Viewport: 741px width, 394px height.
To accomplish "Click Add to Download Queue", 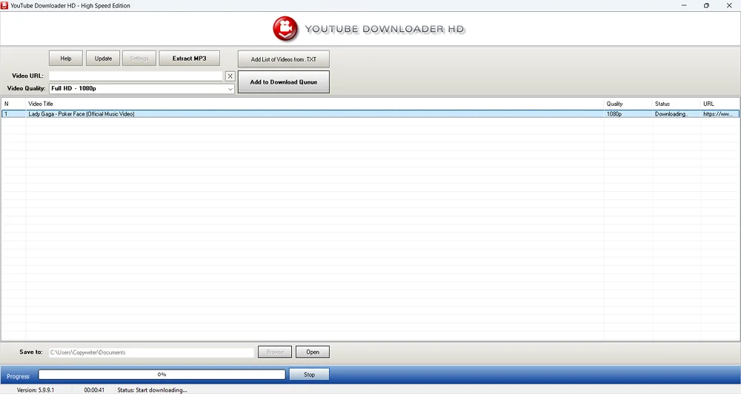I will [284, 81].
